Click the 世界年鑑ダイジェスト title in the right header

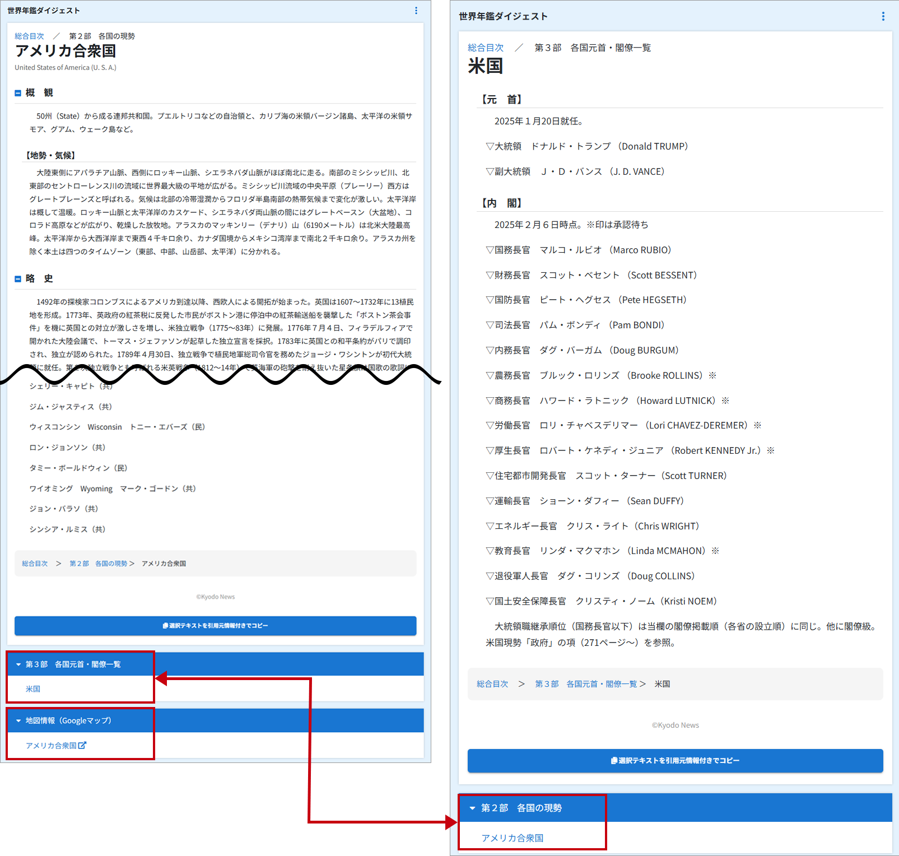point(503,16)
